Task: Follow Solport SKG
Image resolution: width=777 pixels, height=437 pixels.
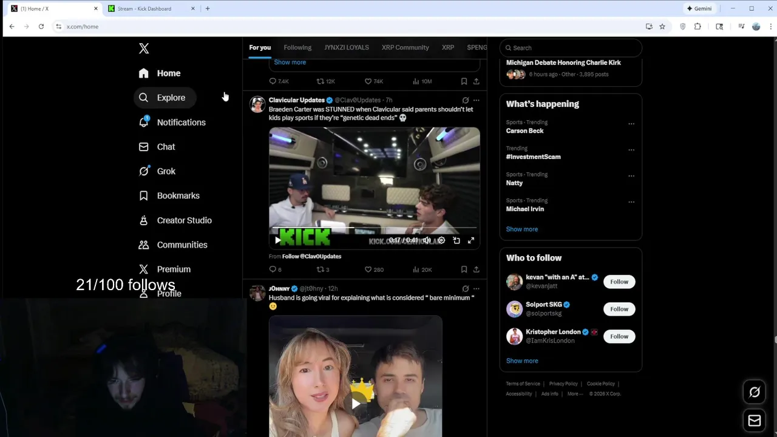Action: pyautogui.click(x=619, y=309)
